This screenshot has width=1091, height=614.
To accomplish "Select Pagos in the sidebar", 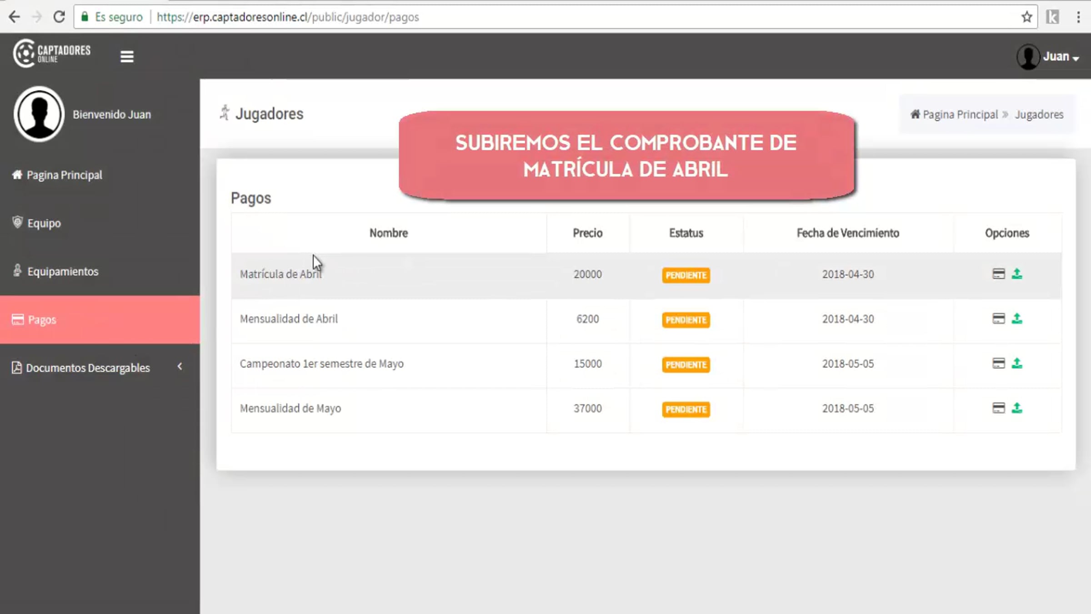I will 42,320.
